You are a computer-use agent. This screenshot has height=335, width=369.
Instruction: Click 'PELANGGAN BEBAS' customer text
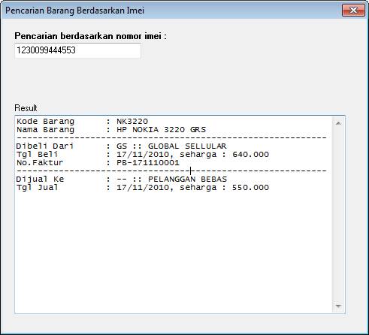click(187, 179)
